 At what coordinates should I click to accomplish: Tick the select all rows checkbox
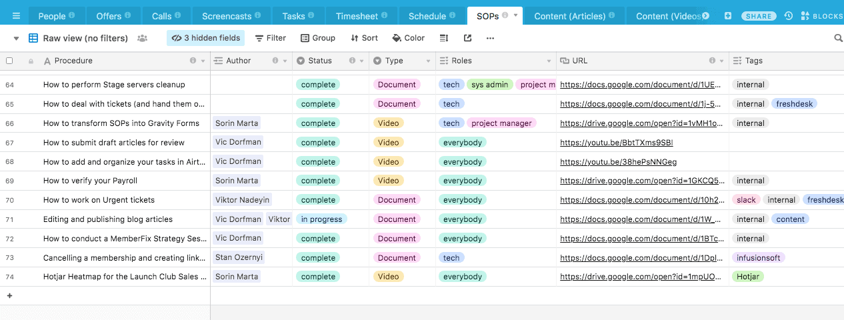click(9, 61)
